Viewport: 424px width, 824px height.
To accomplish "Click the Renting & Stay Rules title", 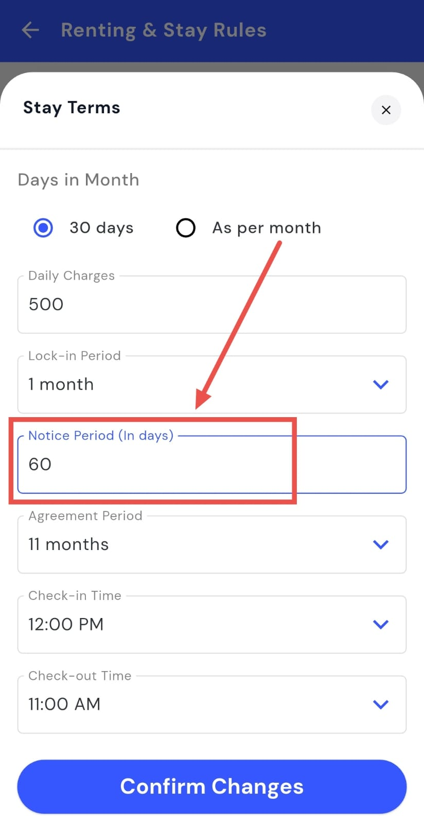I will pos(164,30).
